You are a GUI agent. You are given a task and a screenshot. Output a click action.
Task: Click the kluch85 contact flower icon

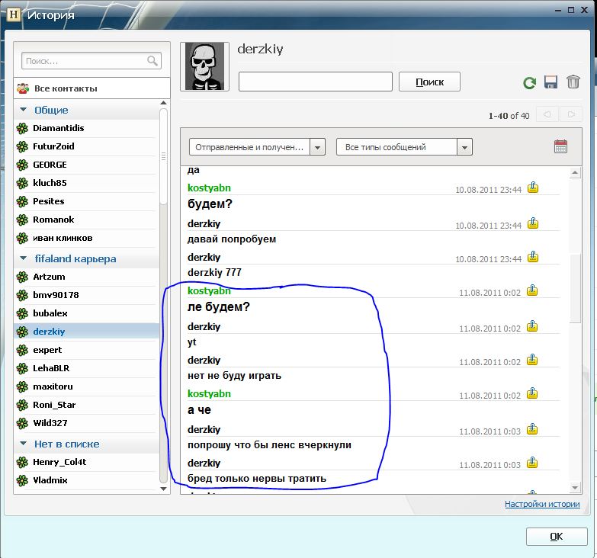point(22,184)
